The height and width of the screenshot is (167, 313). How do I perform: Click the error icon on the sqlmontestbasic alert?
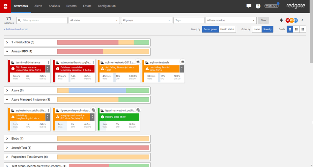58,69
